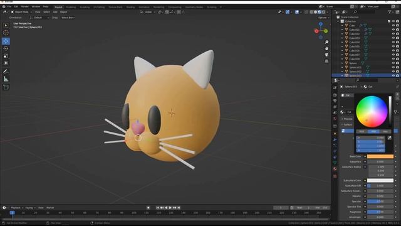Open the Render menu
401x226 pixels.
pos(25,6)
